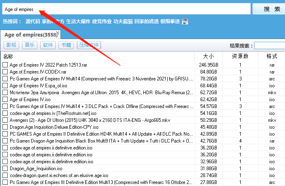Check Dragon Age Inquisition Black Box Multi9 row
The image size is (285, 186).
click(5, 141)
